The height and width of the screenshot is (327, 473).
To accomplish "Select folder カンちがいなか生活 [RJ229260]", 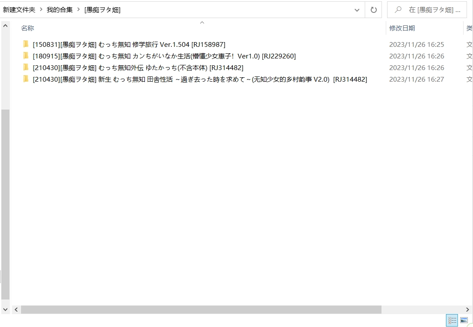I will [165, 56].
